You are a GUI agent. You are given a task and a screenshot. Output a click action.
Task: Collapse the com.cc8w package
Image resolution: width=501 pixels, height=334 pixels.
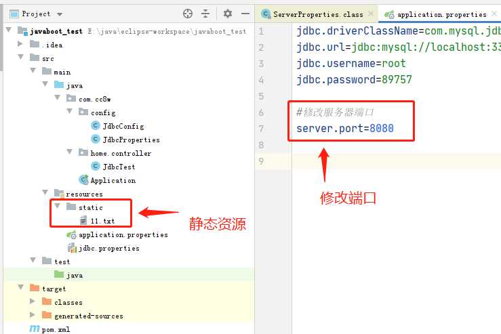[58, 98]
